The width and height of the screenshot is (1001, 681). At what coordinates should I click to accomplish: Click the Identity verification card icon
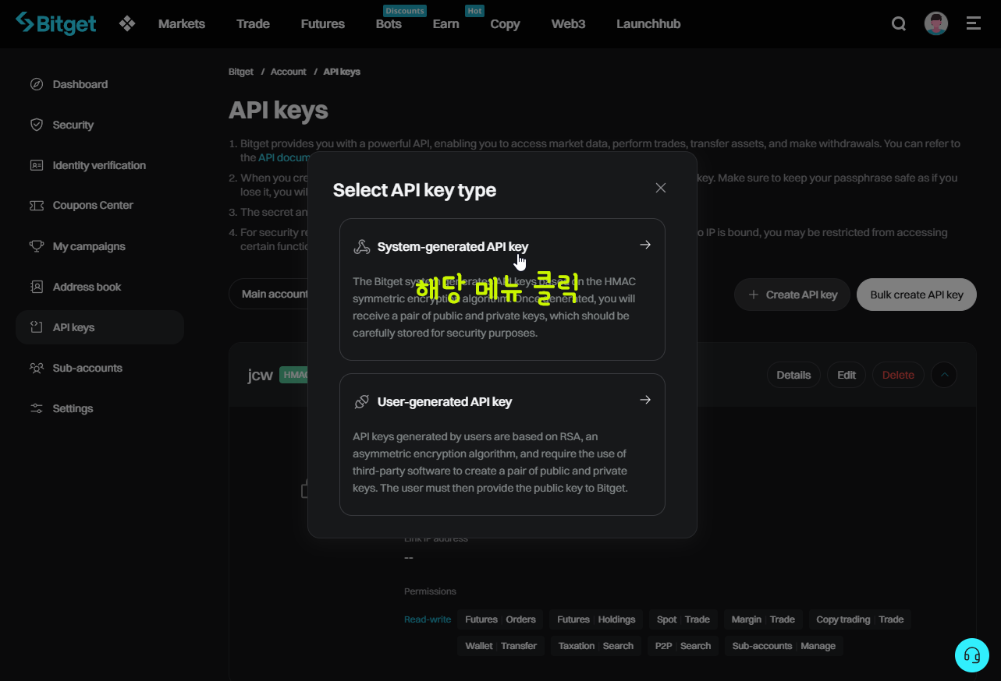(37, 165)
